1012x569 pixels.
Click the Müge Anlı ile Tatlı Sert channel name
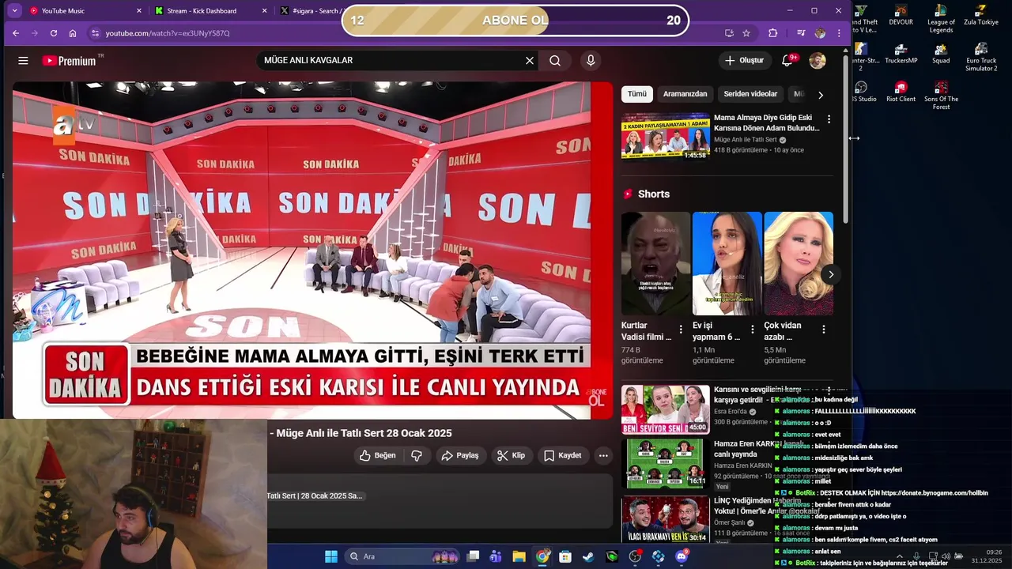pyautogui.click(x=745, y=140)
